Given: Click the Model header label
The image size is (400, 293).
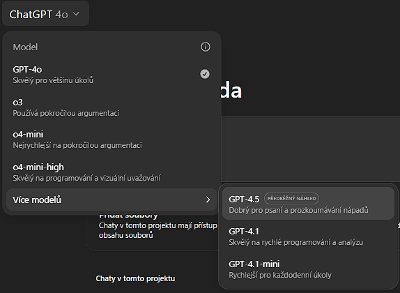Looking at the screenshot, I should click(x=25, y=47).
